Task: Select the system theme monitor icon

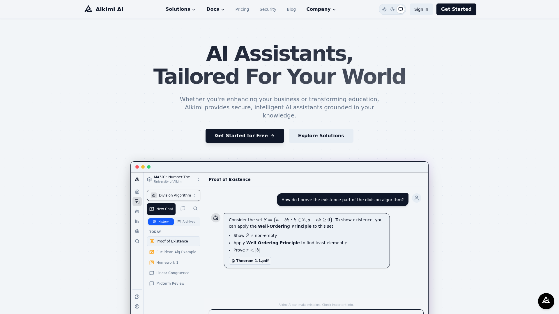Action: (x=401, y=9)
